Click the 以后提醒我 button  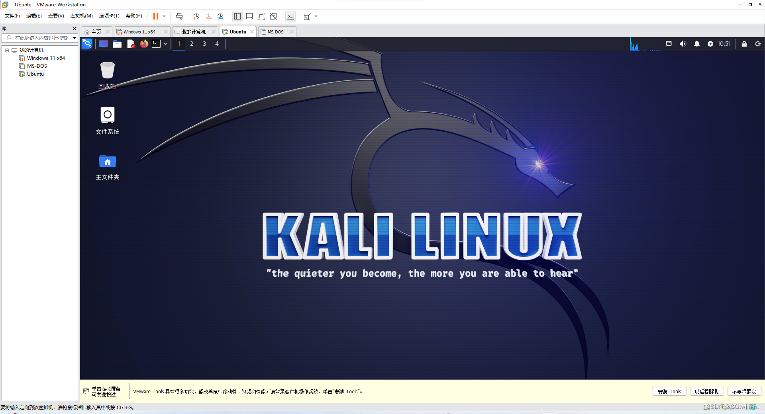[x=707, y=392]
